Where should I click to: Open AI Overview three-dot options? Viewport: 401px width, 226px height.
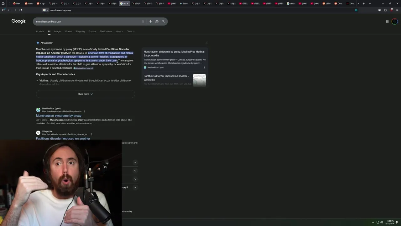(207, 43)
